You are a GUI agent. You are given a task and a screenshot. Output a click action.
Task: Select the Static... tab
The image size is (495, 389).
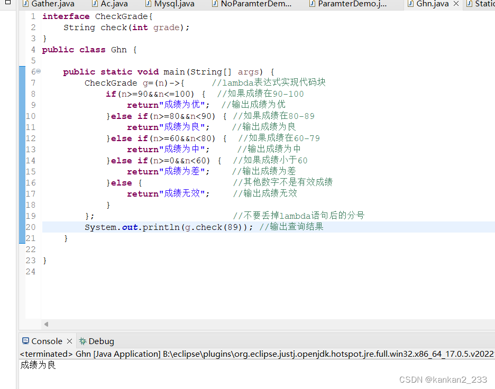coord(480,4)
